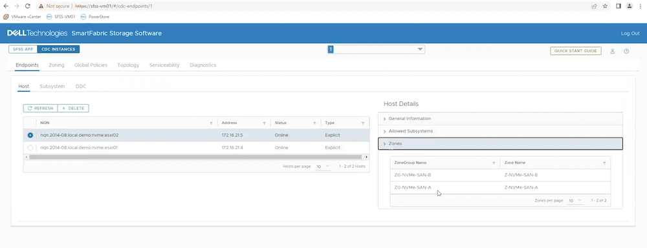Click Log Out
This screenshot has width=647, height=248.
[630, 34]
